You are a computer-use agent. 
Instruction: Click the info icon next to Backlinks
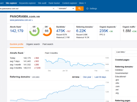click(66, 26)
